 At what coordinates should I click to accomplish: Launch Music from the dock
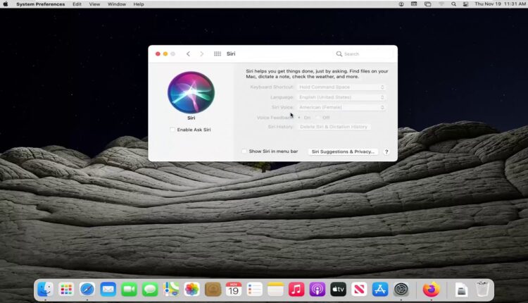pos(296,289)
